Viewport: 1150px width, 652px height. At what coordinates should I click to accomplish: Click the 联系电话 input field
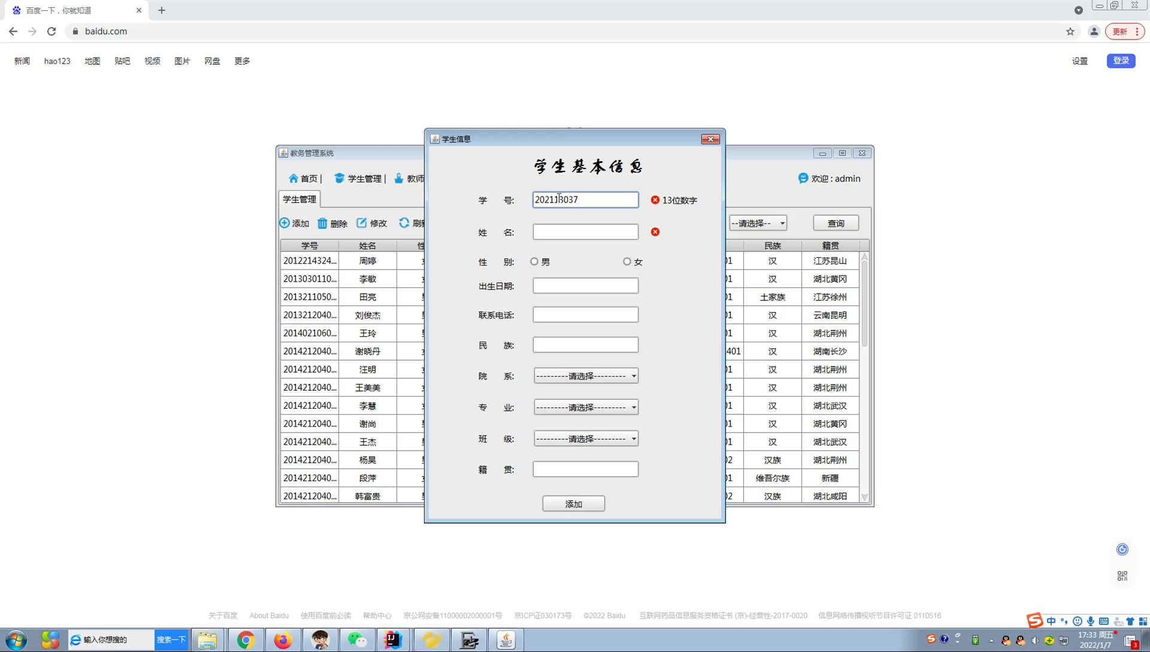pyautogui.click(x=586, y=315)
